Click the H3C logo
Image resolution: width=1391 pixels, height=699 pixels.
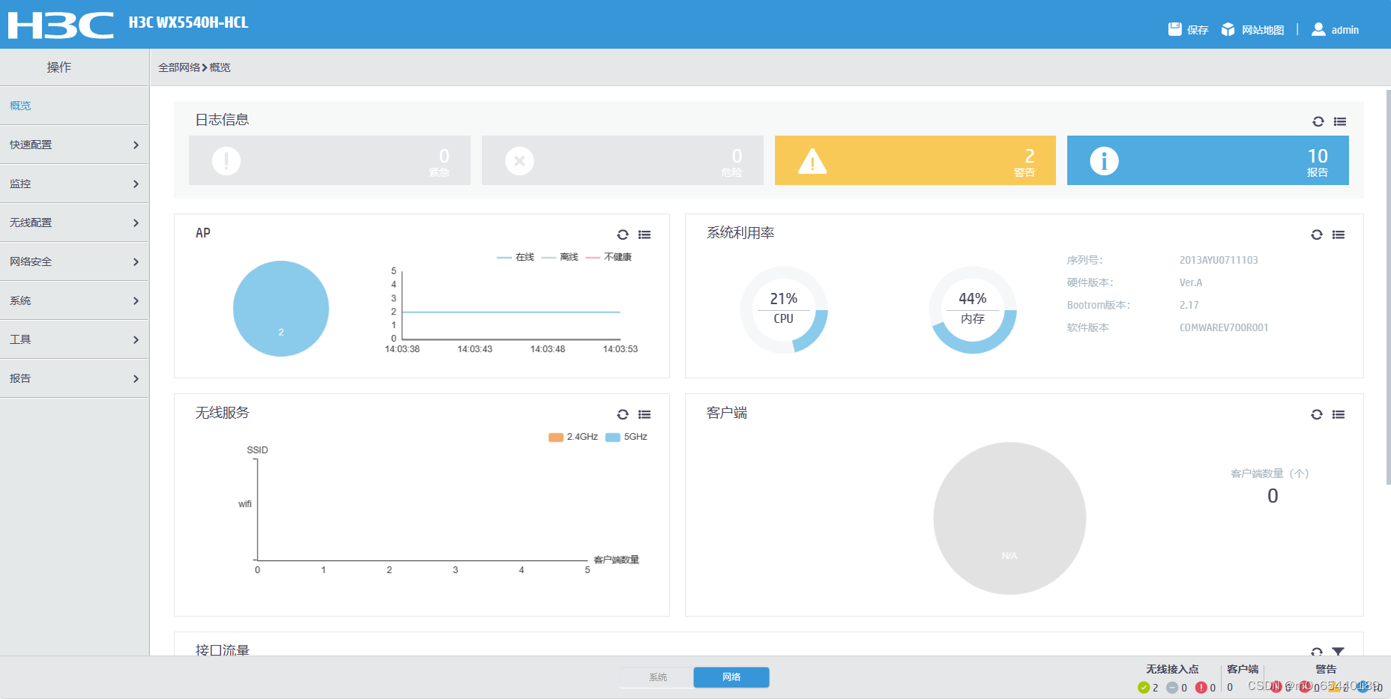61,25
